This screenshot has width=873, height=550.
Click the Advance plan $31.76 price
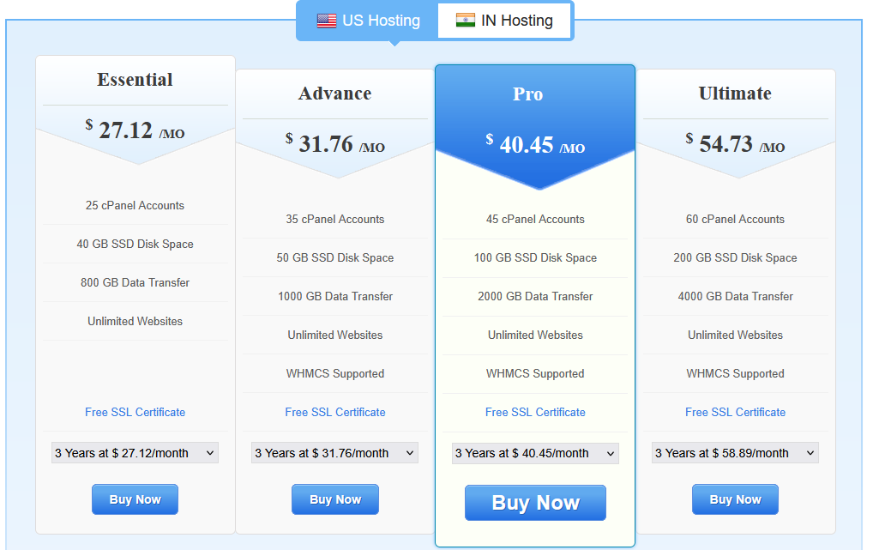coord(326,144)
